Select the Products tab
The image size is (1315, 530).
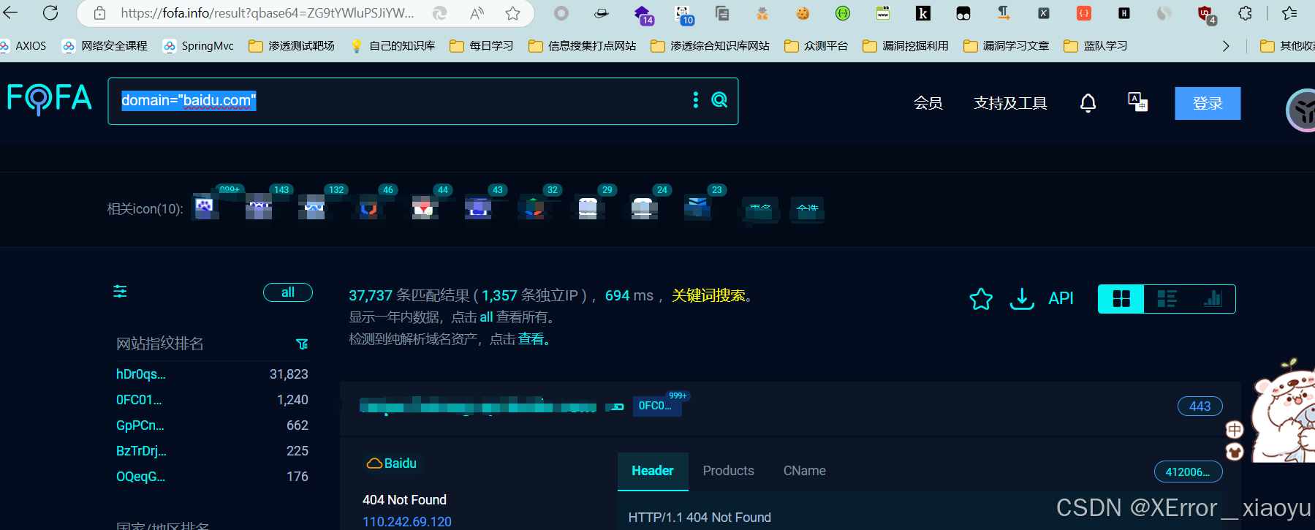728,471
